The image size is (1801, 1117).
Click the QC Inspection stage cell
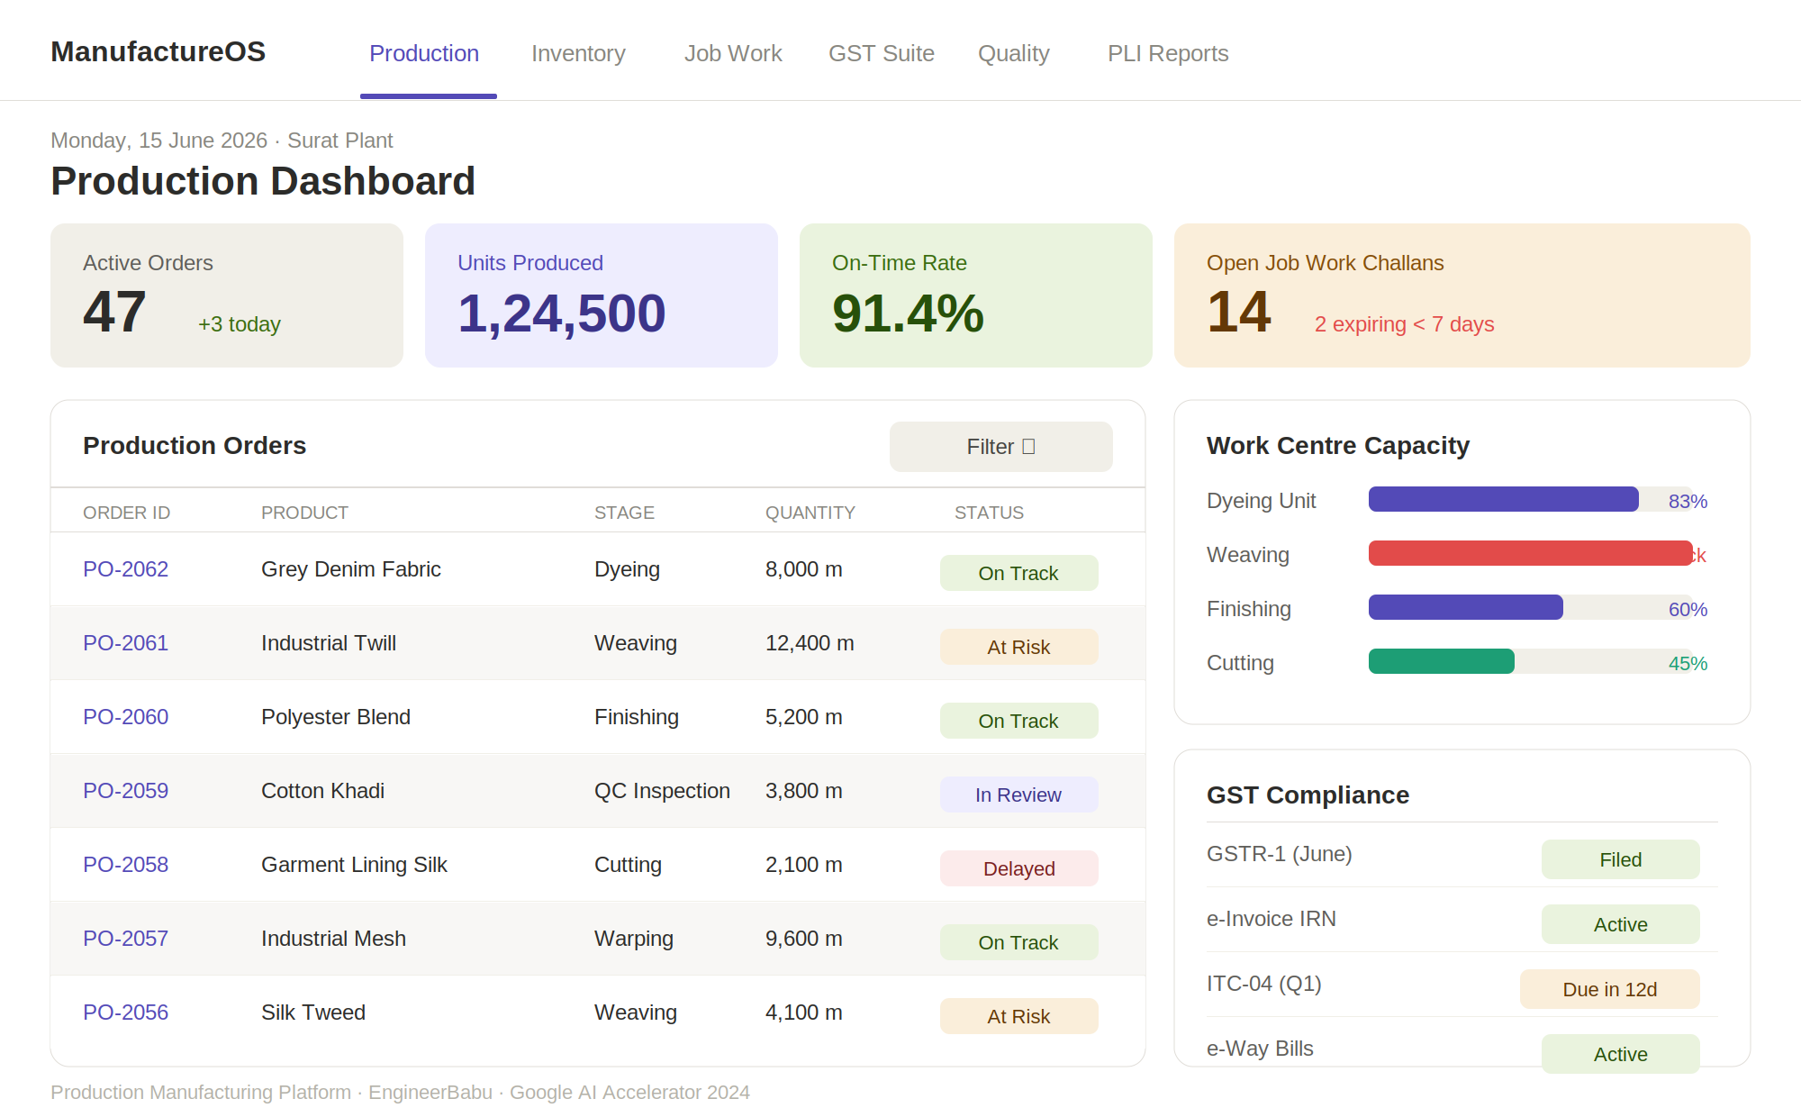coord(662,791)
